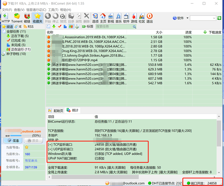The height and width of the screenshot is (186, 224).
Task: Open the 游戏 games icon
Action: tap(134, 18)
